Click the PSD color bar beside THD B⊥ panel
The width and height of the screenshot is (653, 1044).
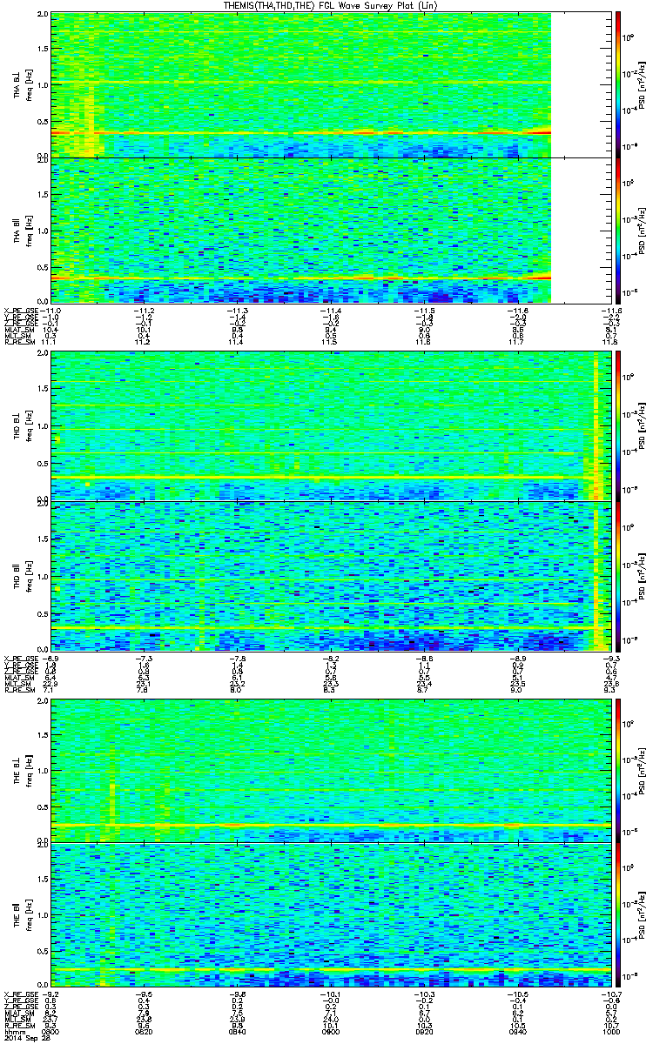pyautogui.click(x=618, y=425)
